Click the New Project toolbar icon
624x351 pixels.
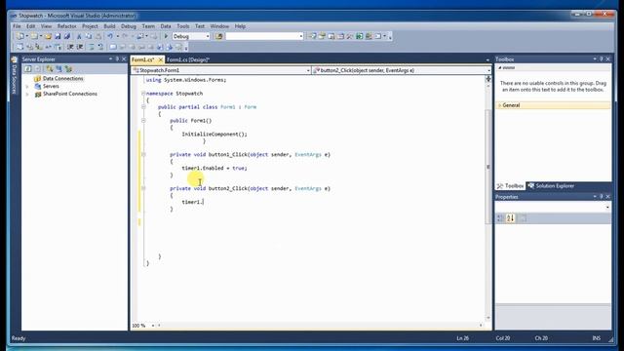(19, 36)
